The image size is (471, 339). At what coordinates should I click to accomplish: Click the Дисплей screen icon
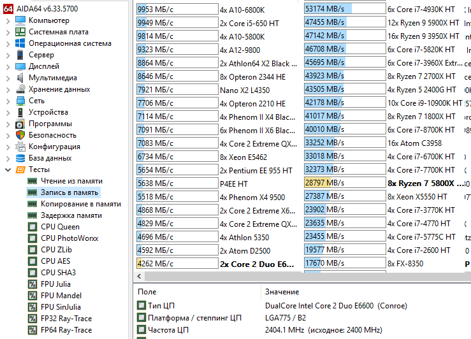click(20, 66)
